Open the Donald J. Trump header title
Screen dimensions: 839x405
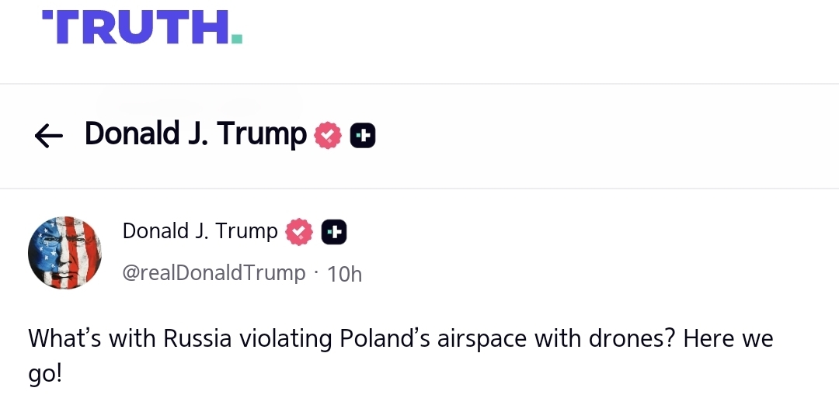tap(196, 134)
